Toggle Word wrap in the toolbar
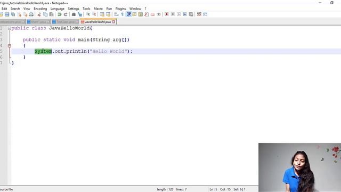Image resolution: width=341 pixels, height=192 pixels. 116,14
